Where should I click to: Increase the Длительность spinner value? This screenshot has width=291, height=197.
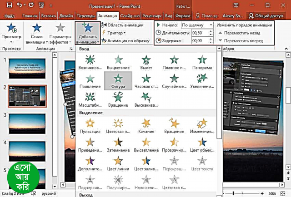(x=211, y=31)
